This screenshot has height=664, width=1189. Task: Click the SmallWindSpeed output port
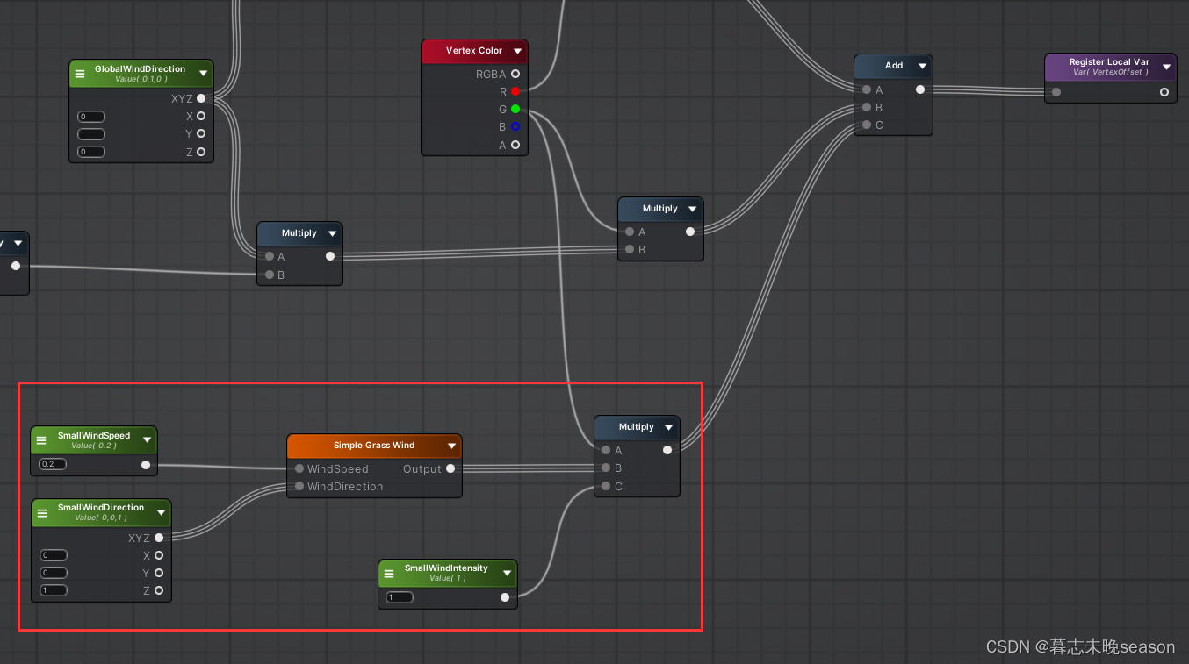tap(146, 465)
